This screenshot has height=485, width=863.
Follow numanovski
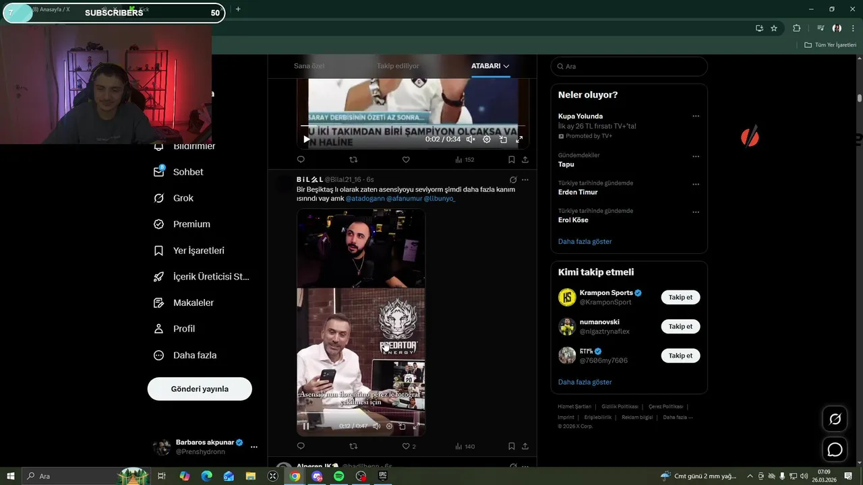(x=680, y=326)
